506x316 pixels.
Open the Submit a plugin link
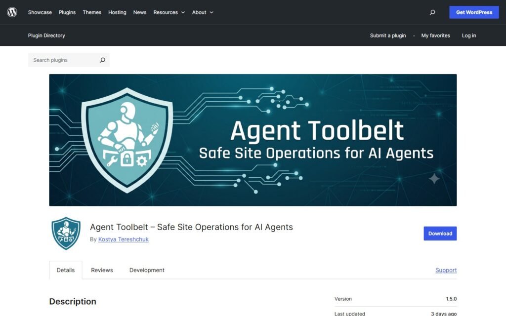388,36
